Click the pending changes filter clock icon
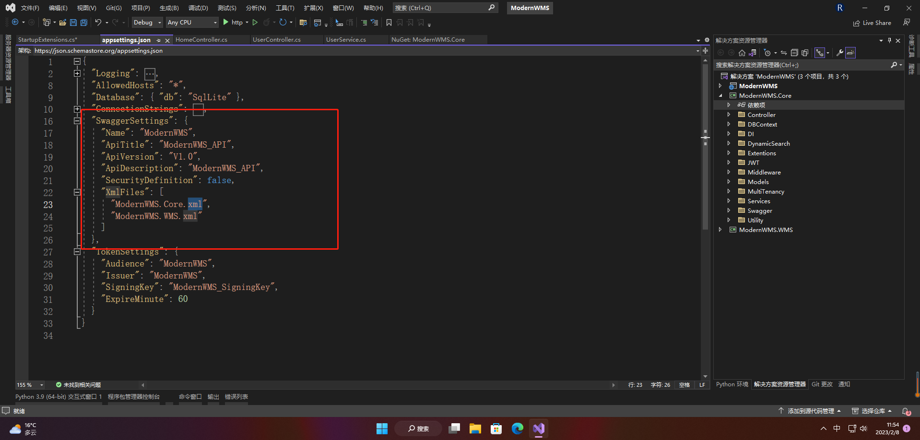 point(767,53)
